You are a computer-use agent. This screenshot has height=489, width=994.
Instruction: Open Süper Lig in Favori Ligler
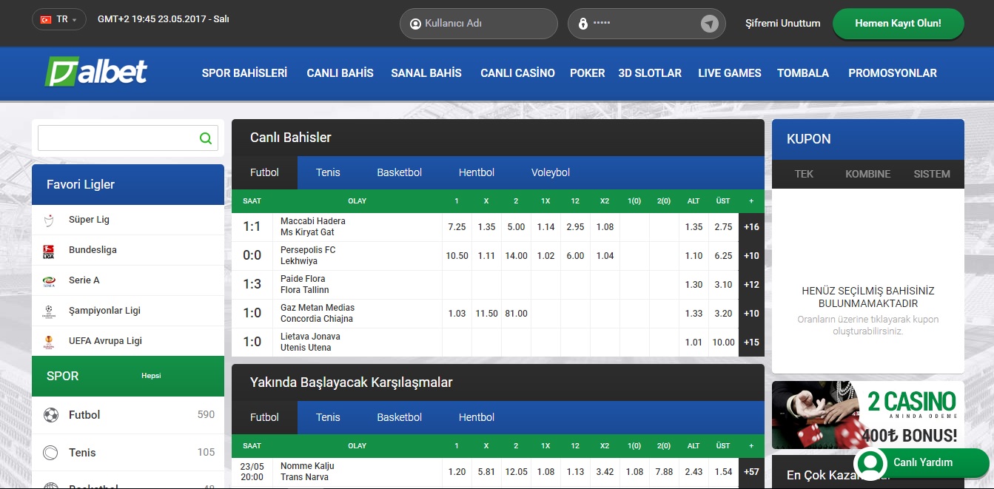(x=128, y=220)
